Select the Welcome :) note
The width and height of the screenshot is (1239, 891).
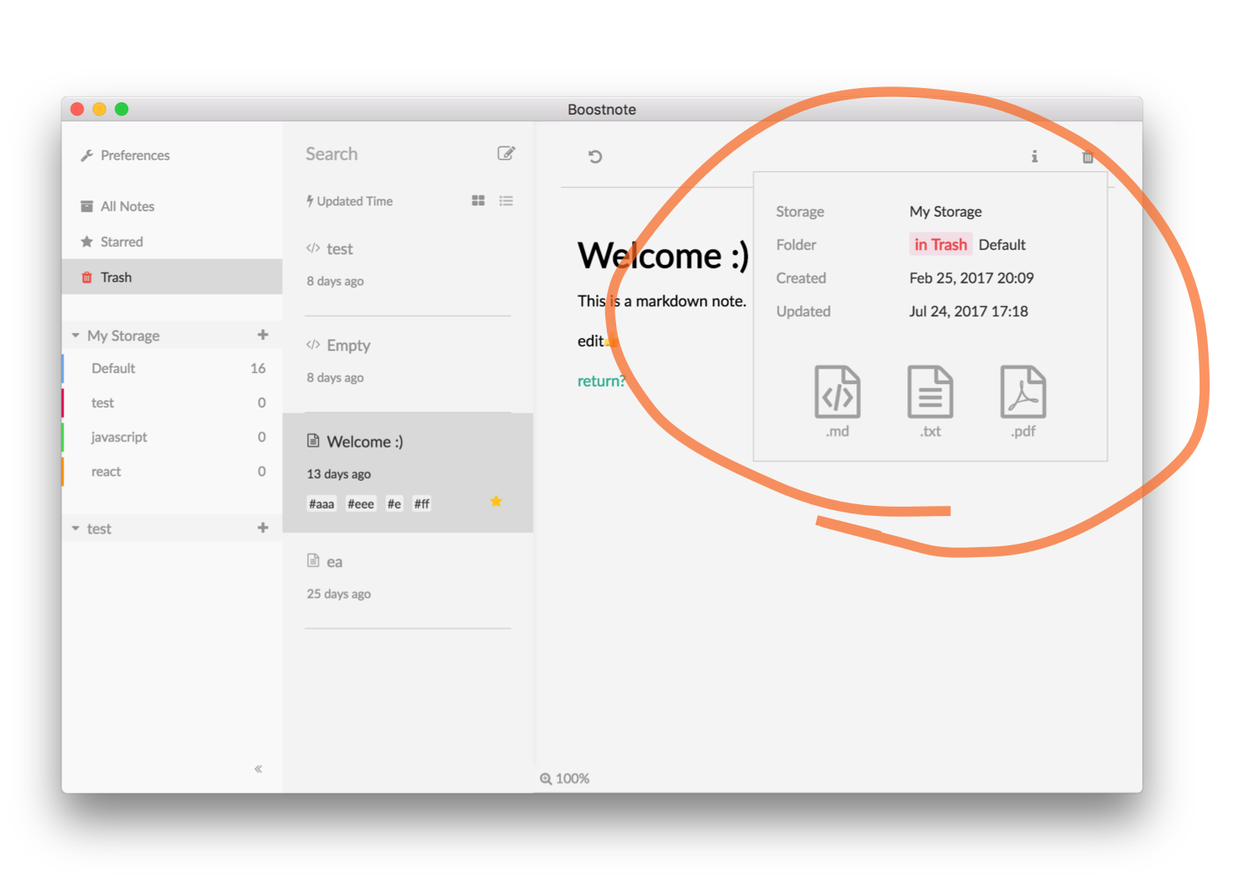[408, 472]
